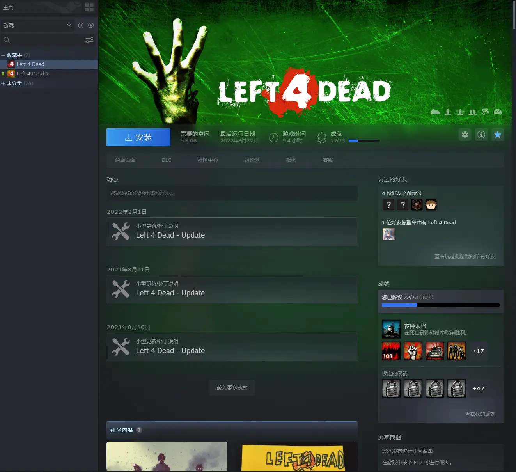The height and width of the screenshot is (472, 516).
Task: Click the activity share text field
Action: pos(232,193)
